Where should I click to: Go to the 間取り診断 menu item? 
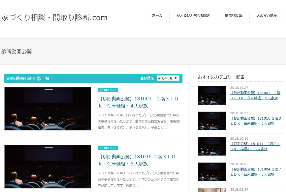click(x=233, y=16)
